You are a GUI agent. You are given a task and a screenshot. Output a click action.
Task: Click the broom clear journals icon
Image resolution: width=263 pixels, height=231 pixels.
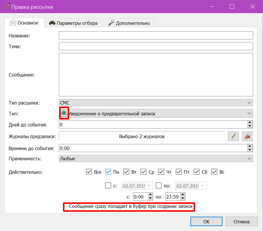pos(247,136)
